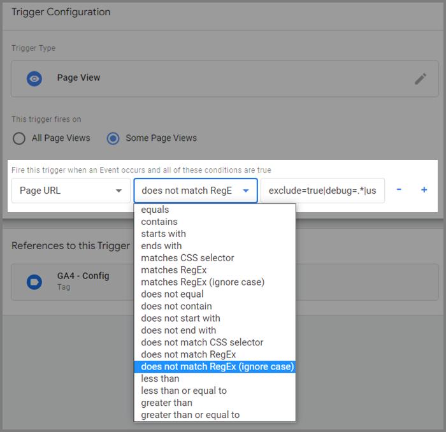
Task: Click the GA4 - Config tag icon
Action: pos(34,282)
